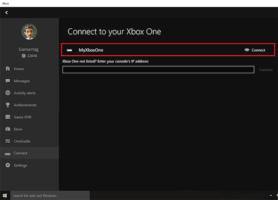278x200 pixels.
Task: Open the Windows Start menu
Action: coord(5,195)
